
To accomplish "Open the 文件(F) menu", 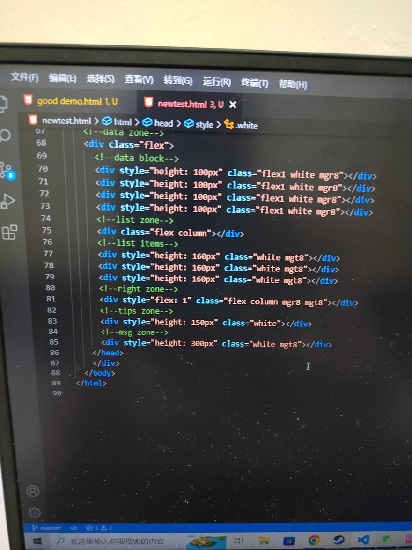I will [24, 77].
